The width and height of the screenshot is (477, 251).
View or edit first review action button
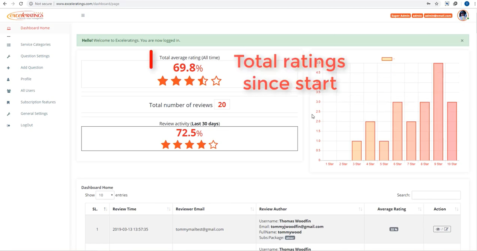442,229
